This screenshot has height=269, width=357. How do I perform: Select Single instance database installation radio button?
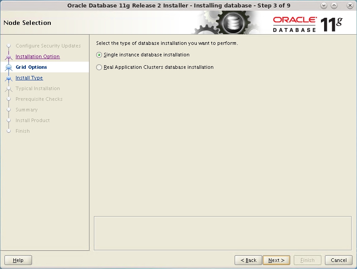[x=99, y=55]
